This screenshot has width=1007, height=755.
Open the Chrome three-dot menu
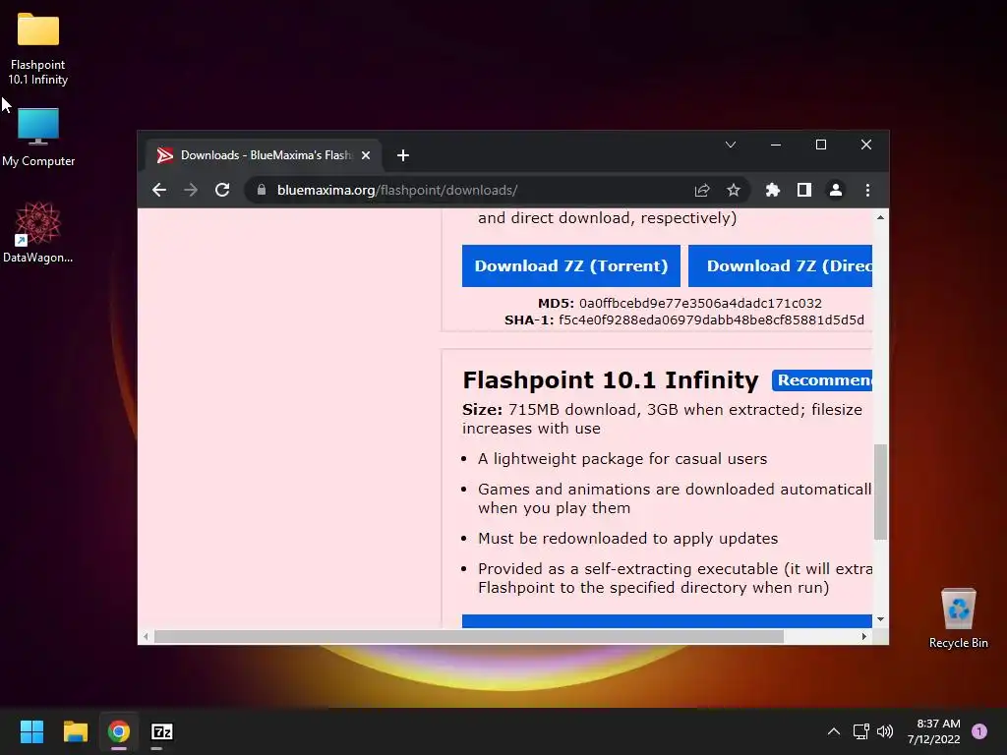click(867, 190)
